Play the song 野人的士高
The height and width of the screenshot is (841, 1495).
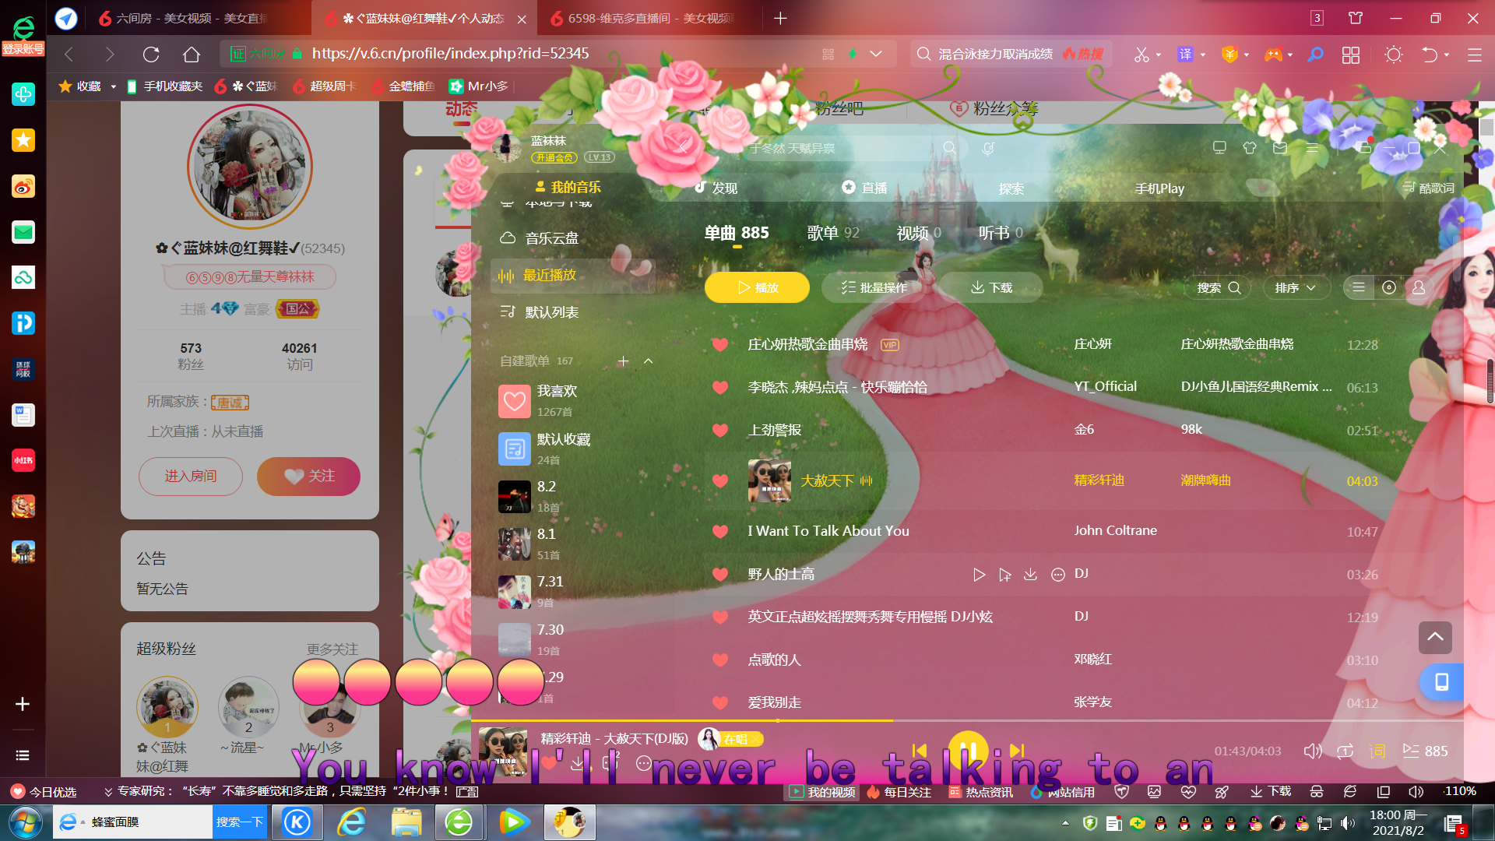click(x=979, y=575)
